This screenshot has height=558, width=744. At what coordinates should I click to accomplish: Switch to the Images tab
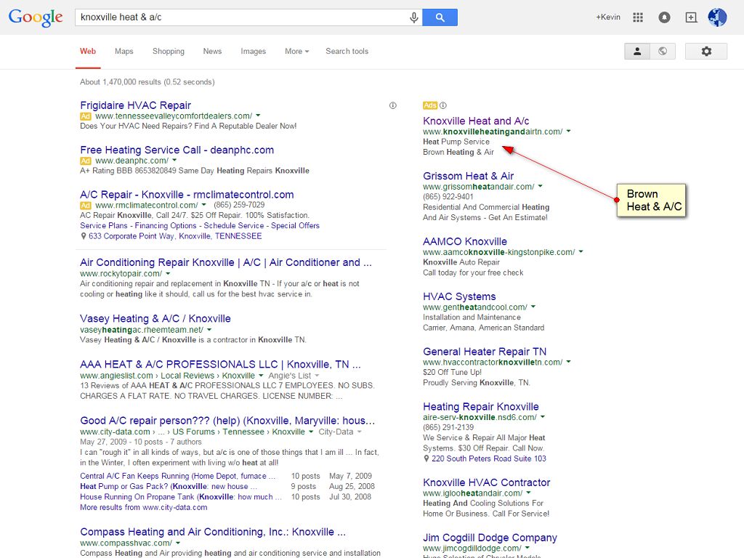(x=253, y=52)
